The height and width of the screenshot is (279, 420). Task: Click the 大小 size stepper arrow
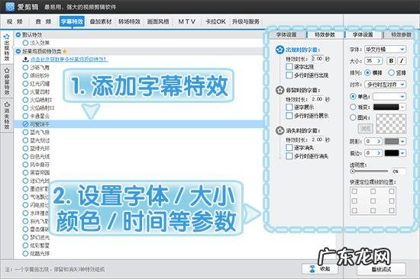[x=379, y=61]
